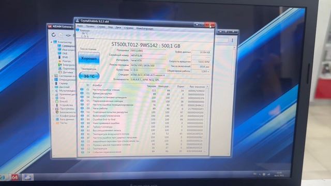Click the power-on count value field
Image resolution: width=331 pixels, height=186 pixels.
tap(201, 67)
